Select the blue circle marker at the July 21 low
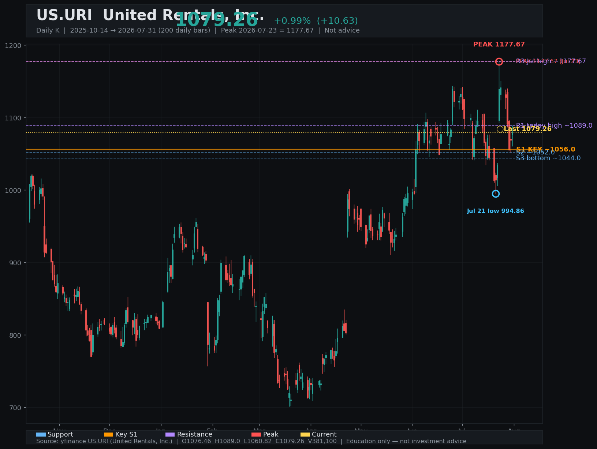This screenshot has width=597, height=449. tap(496, 194)
